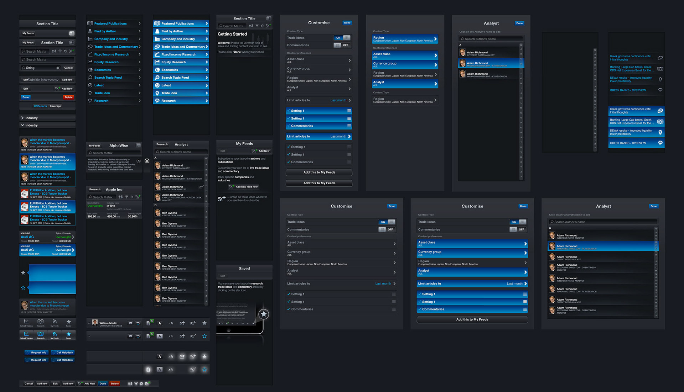684x392 pixels.
Task: Click glowing documents icon in lowest toolbar row
Action: click(148, 370)
